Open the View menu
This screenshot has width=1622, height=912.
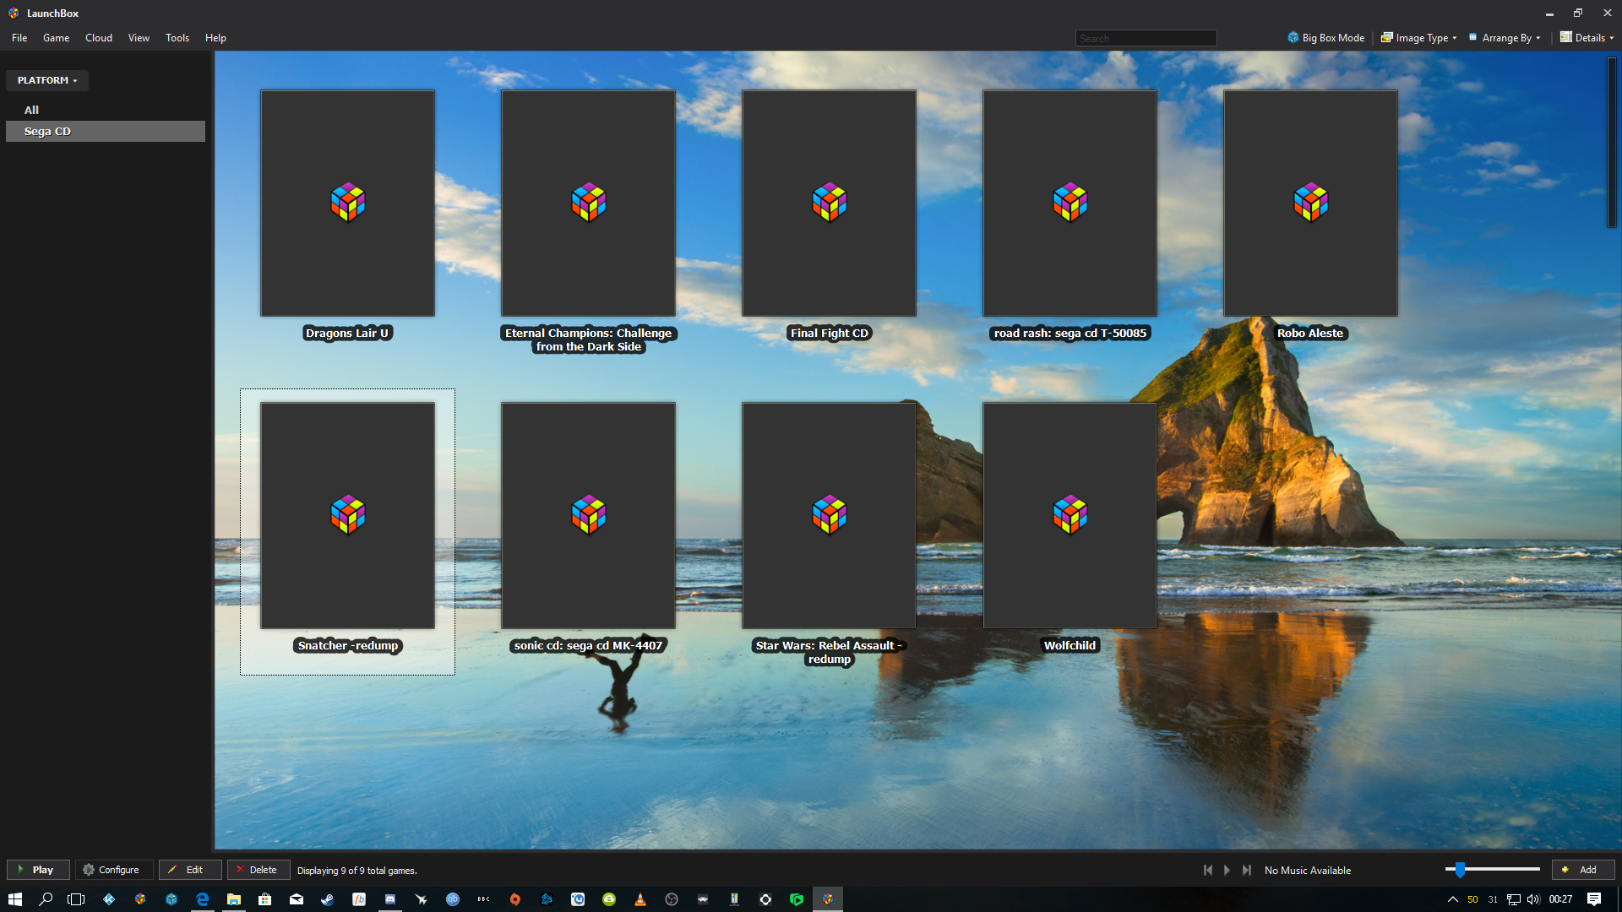(x=139, y=38)
